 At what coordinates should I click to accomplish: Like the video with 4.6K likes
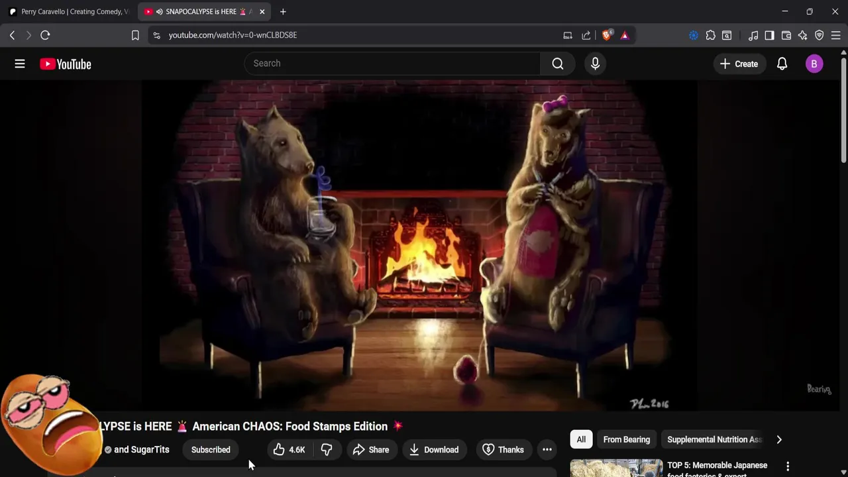(x=289, y=450)
